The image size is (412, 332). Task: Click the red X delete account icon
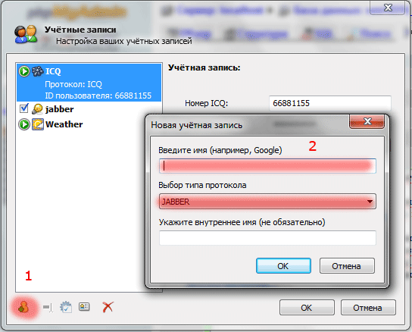click(108, 307)
